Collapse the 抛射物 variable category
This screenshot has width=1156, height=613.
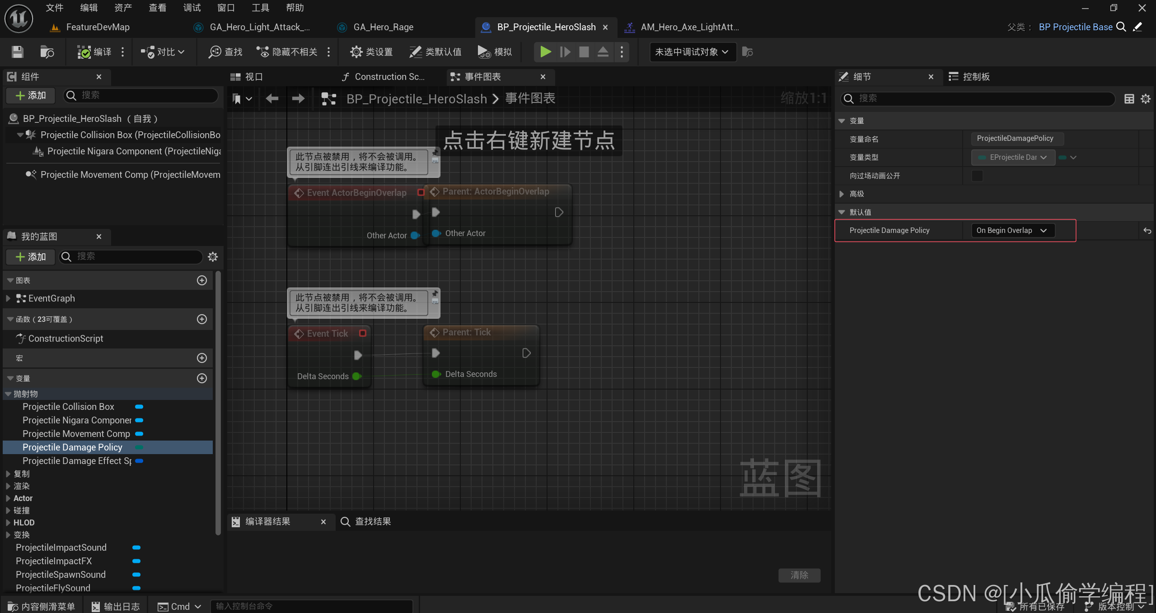click(8, 394)
